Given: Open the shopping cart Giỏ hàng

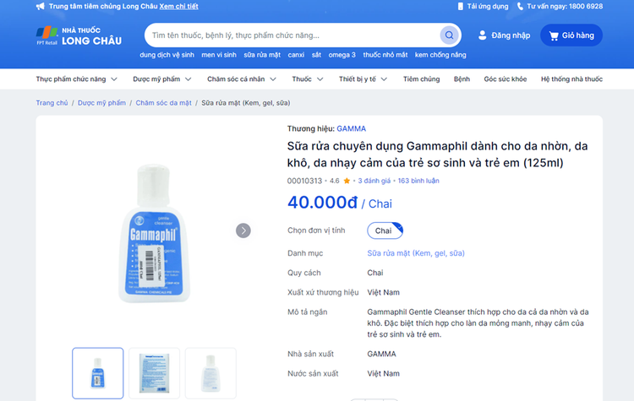Looking at the screenshot, I should click(x=571, y=35).
